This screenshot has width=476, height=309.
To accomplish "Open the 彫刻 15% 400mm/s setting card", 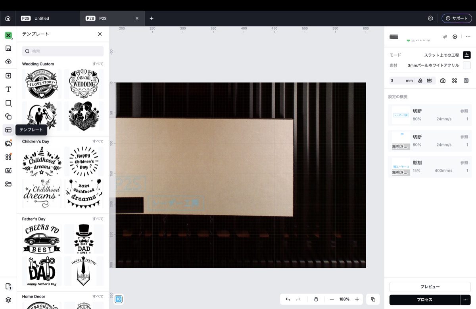I will [430, 167].
